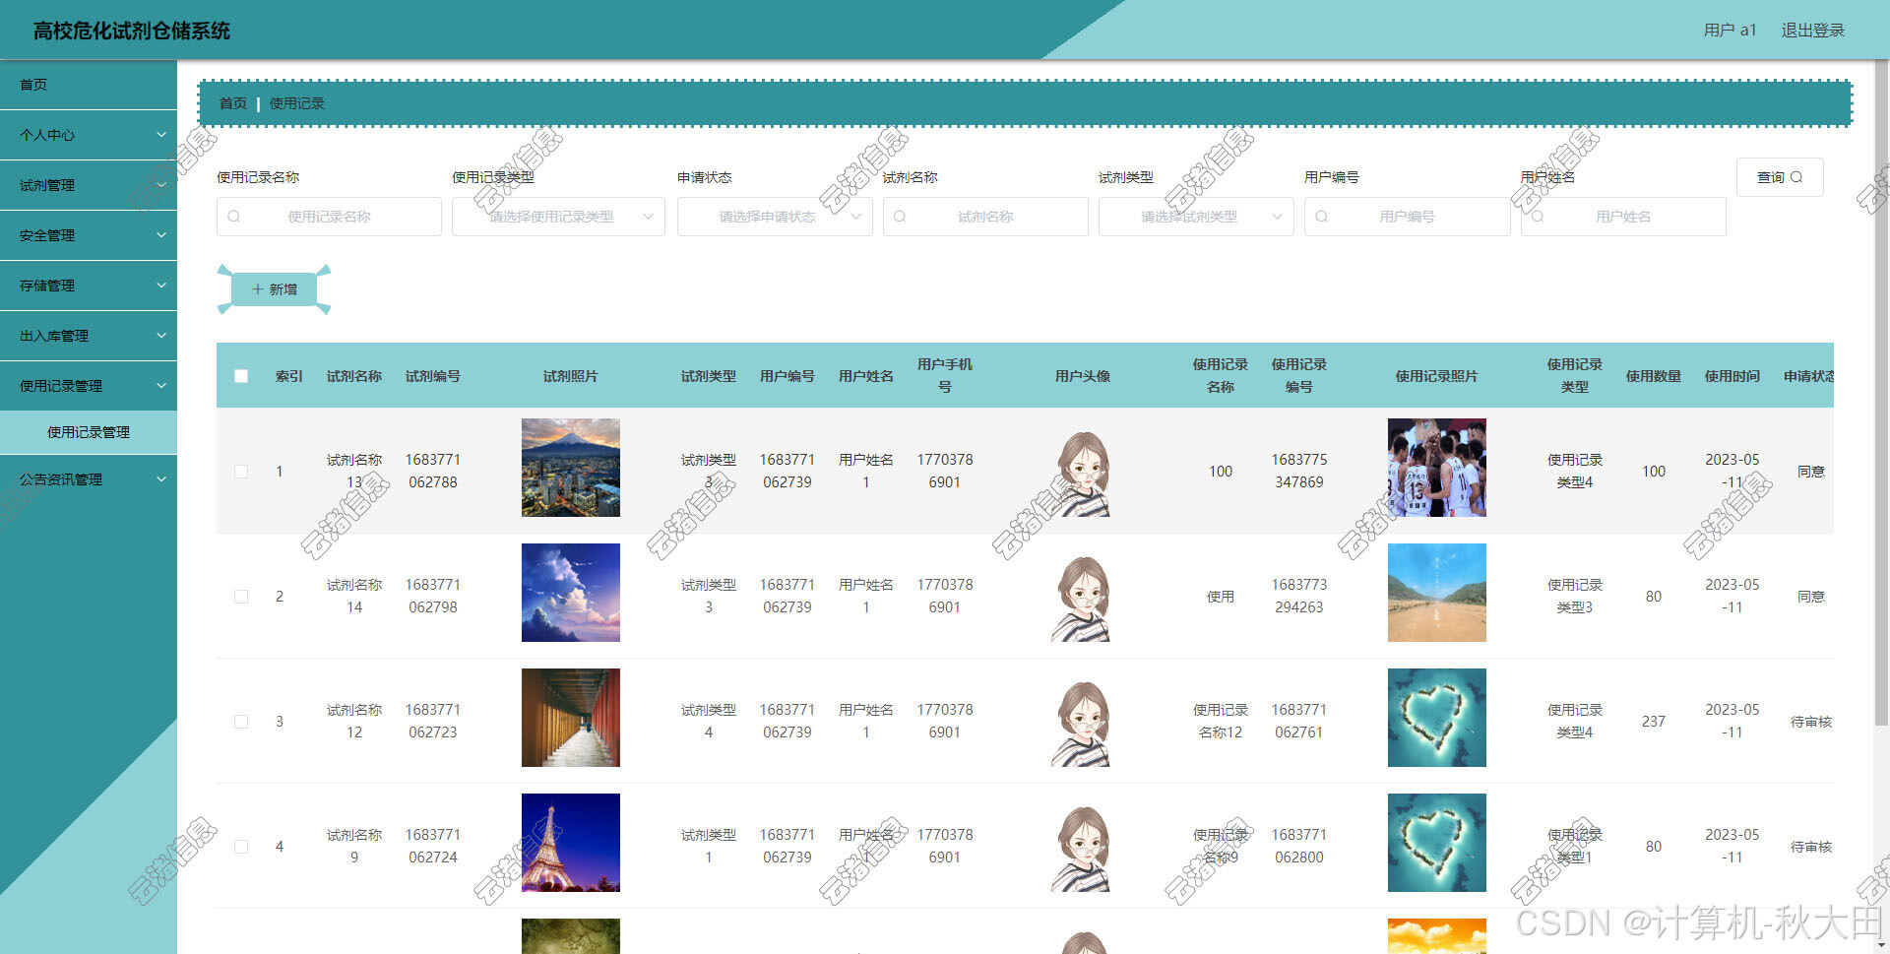The width and height of the screenshot is (1890, 954).
Task: Check the checkbox for row index 1
Action: coord(241,472)
